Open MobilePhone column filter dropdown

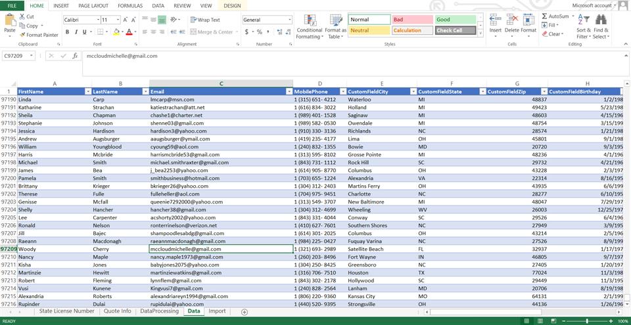tap(343, 92)
